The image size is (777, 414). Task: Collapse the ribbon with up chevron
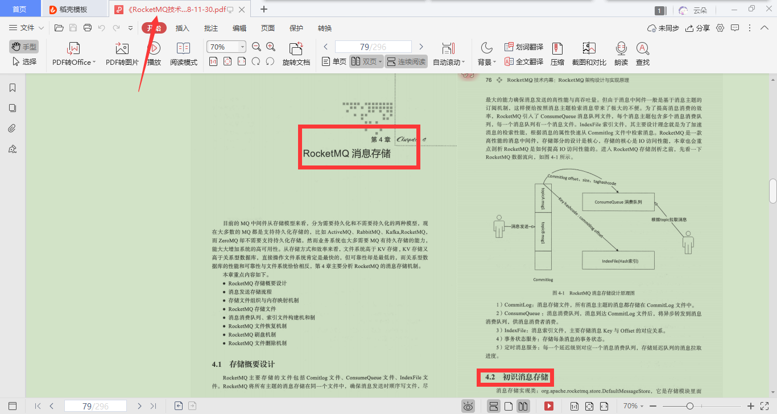pos(765,28)
